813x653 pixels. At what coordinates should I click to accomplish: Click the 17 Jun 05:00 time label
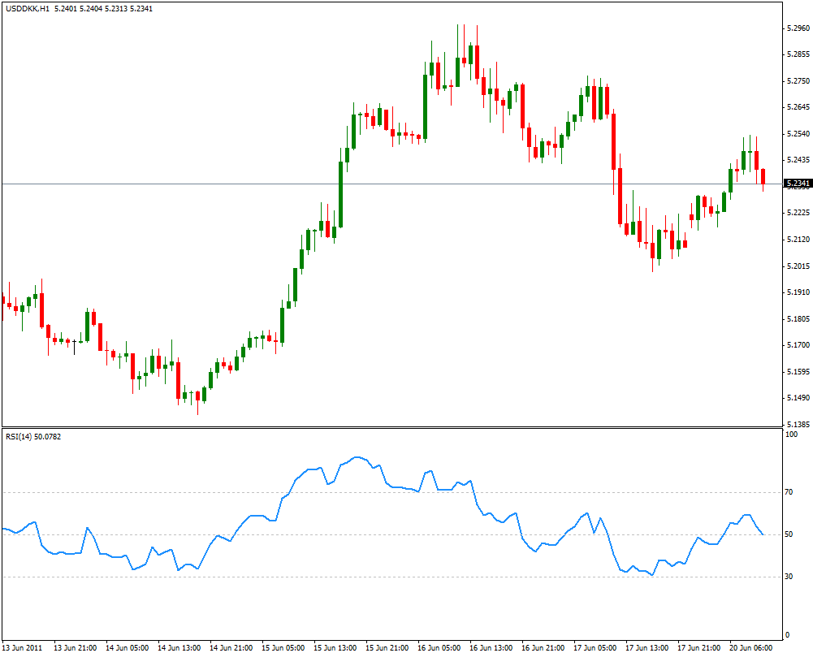pyautogui.click(x=595, y=648)
